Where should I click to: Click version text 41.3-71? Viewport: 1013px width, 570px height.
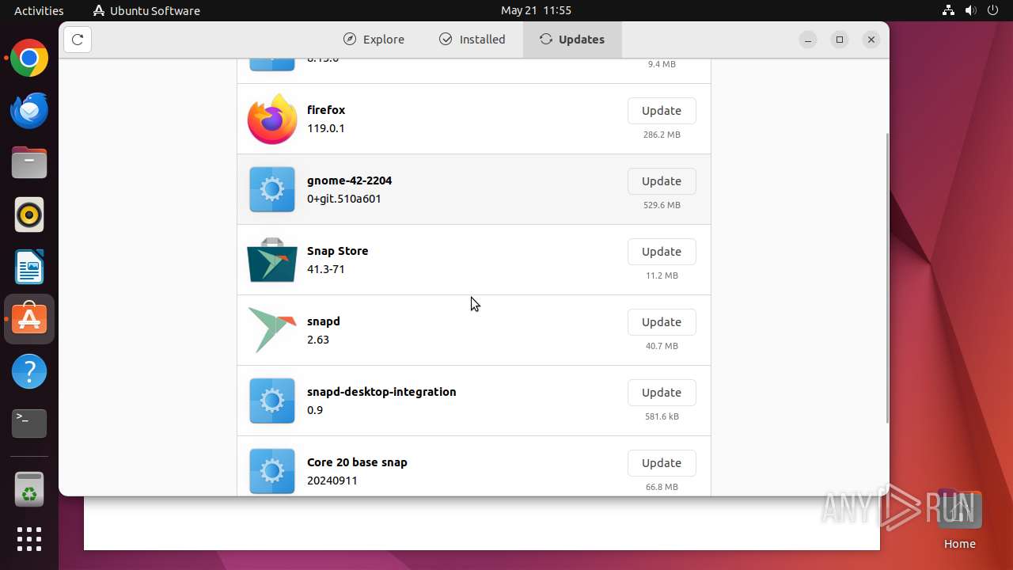click(325, 269)
